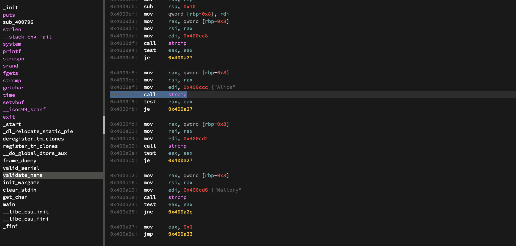Click the sub mnemonic at 0x4009cb
The image size is (516, 246).
[148, 7]
